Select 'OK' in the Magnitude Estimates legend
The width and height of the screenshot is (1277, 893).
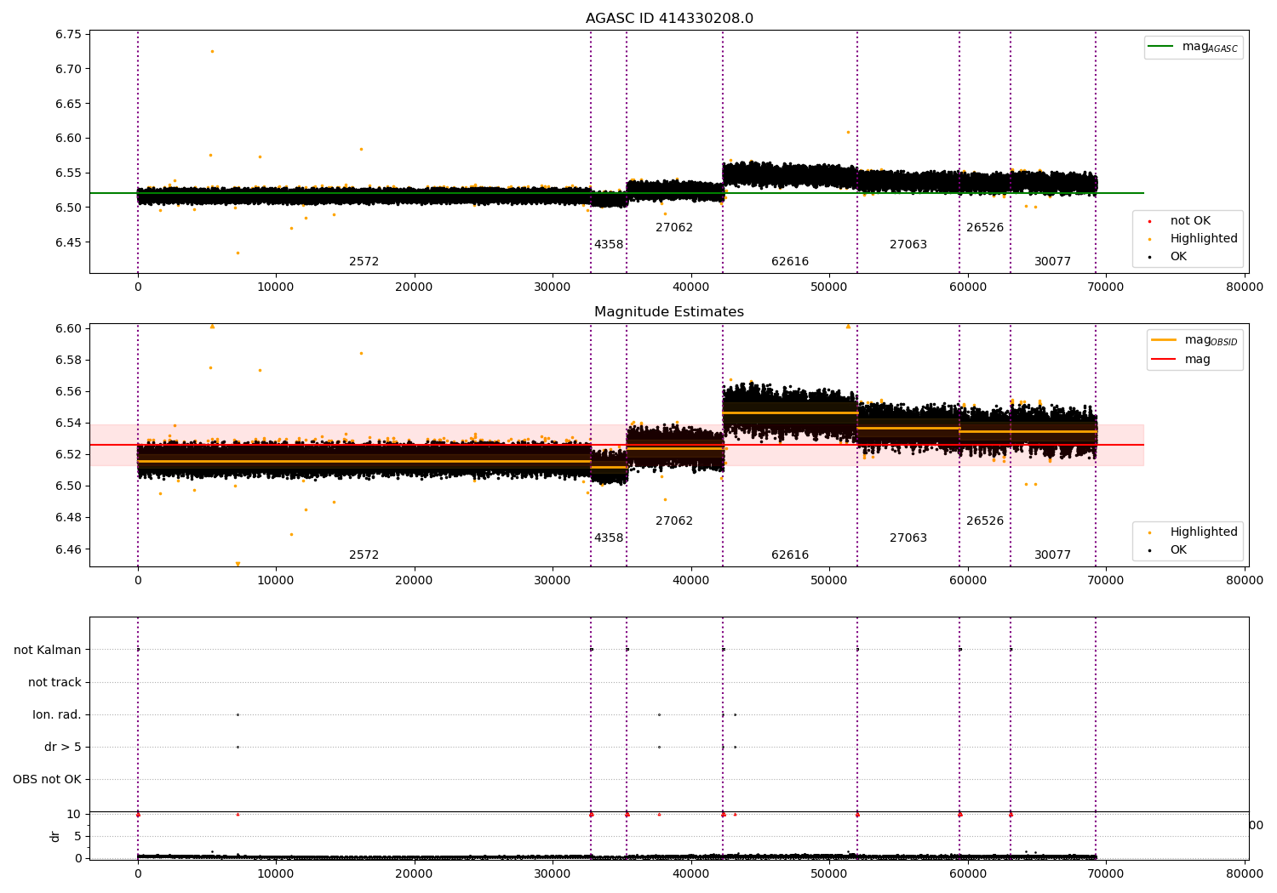tap(1166, 549)
